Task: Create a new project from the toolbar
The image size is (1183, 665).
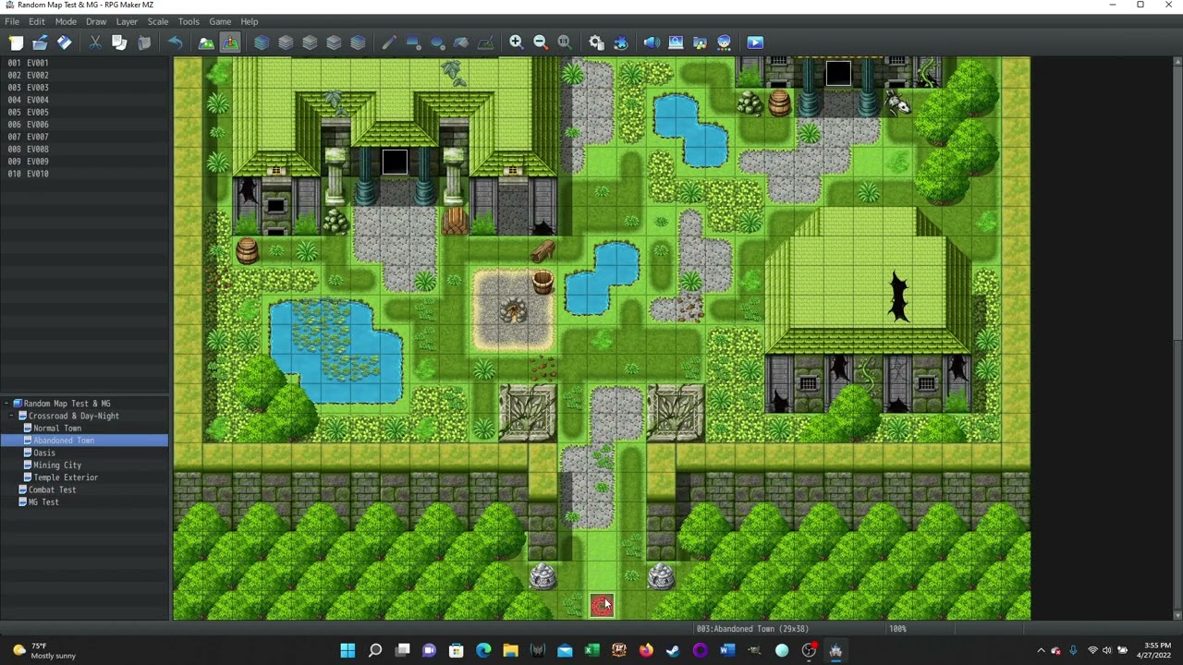Action: pos(16,42)
